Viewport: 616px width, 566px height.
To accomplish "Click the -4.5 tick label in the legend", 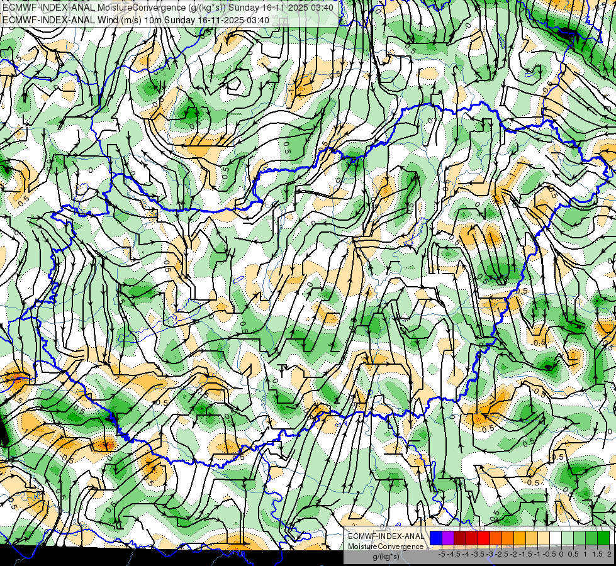I will 454,554.
